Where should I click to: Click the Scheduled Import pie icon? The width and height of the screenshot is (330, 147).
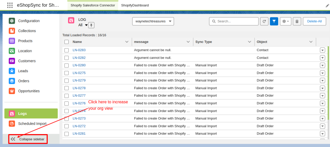pos(12,124)
